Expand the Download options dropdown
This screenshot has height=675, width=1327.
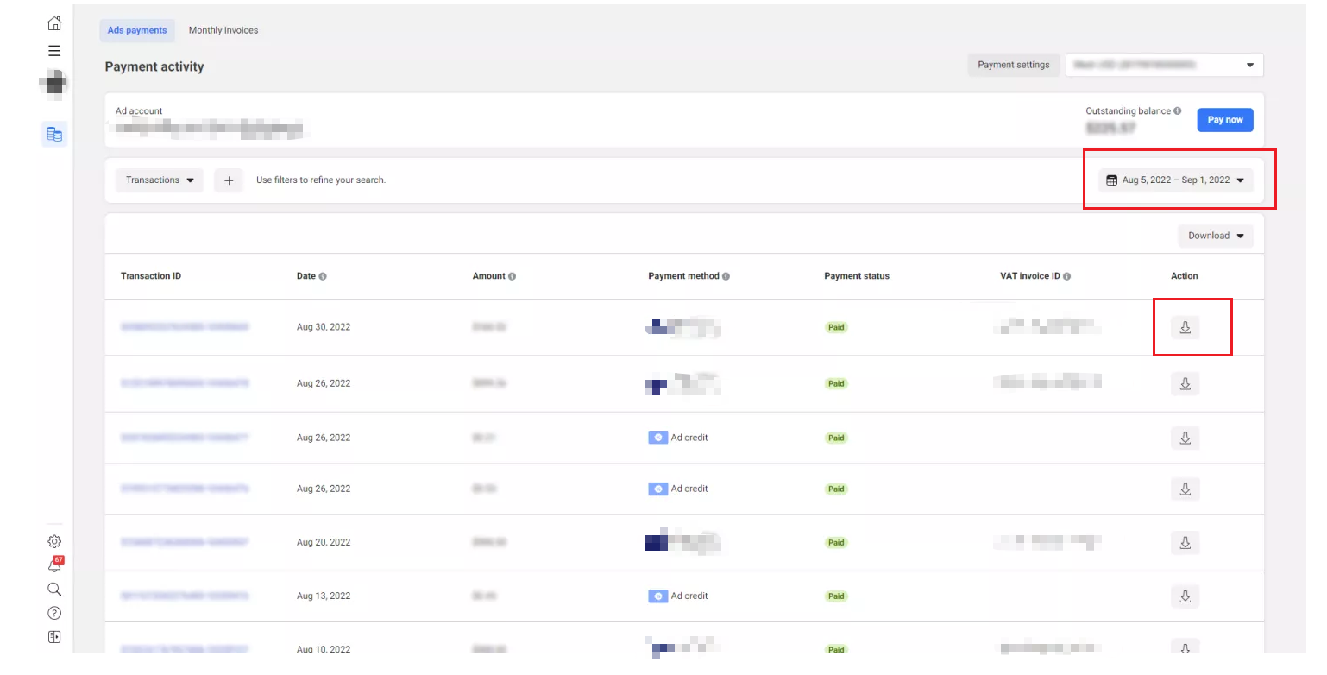click(1215, 235)
